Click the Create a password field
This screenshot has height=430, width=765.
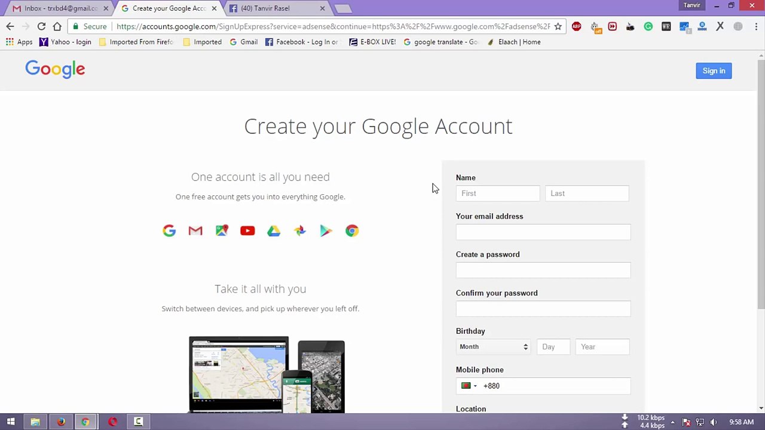[x=543, y=270]
